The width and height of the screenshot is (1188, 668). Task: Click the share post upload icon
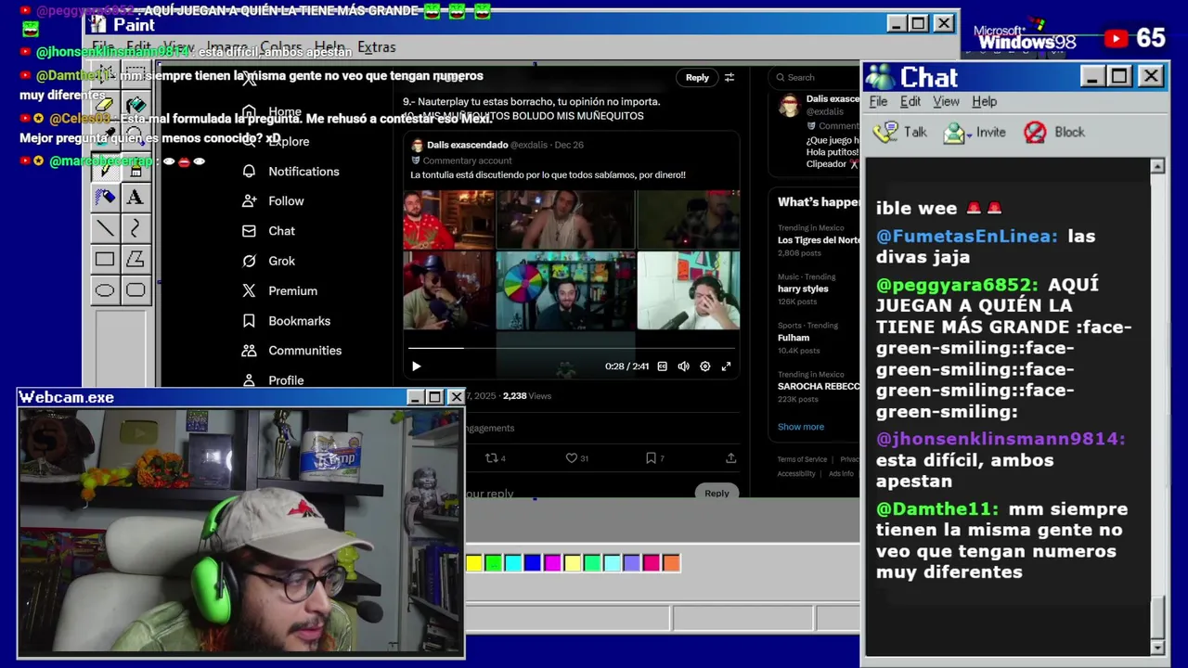[730, 457]
